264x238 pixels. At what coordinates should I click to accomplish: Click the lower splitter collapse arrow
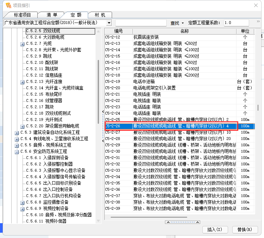[103, 141]
